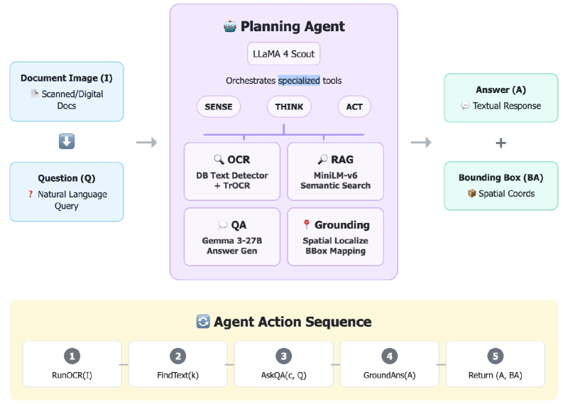The image size is (563, 404).
Task: Click the LLaMA 4 Scout box
Action: pyautogui.click(x=283, y=54)
